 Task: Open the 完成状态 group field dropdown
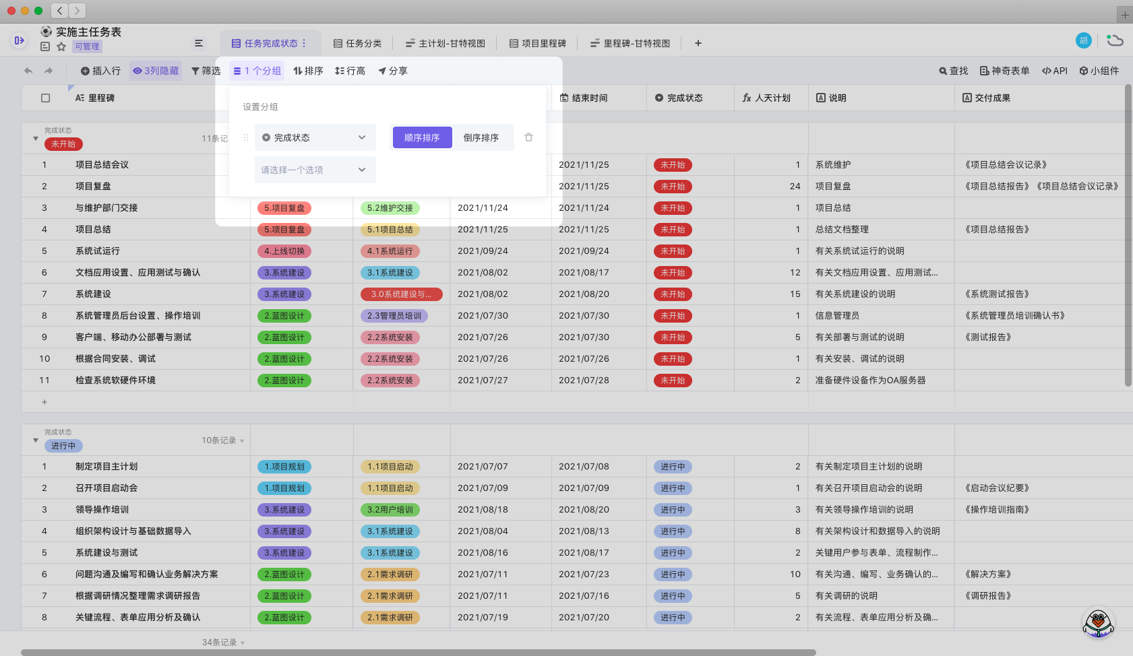click(315, 137)
